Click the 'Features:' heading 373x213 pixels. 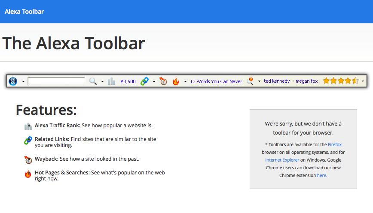[x=46, y=110]
